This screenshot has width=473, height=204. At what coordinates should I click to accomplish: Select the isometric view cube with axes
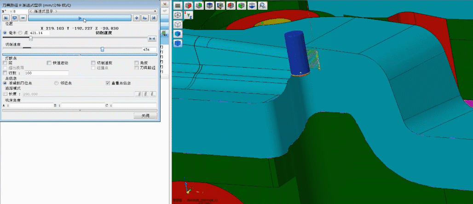(x=220, y=6)
